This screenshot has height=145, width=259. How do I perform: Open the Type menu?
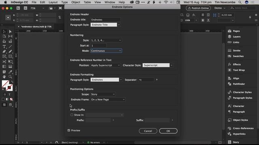(64, 2)
